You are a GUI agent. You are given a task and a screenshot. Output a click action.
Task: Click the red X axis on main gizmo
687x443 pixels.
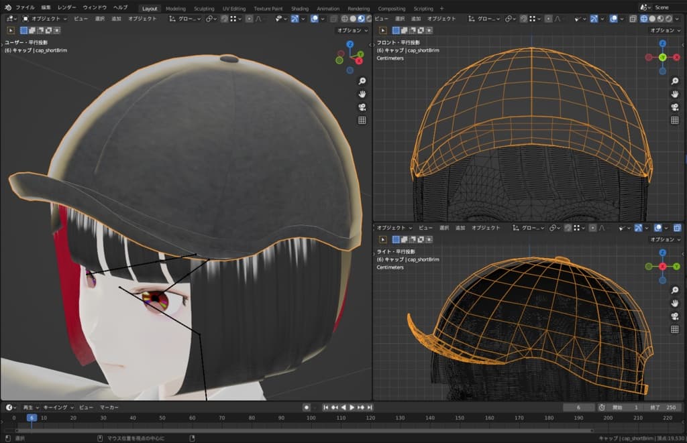point(359,61)
